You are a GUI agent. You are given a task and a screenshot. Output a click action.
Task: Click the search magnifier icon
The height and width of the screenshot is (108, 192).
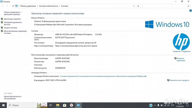click(188, 6)
